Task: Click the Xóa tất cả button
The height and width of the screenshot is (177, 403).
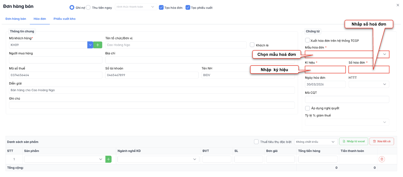Action: pyautogui.click(x=382, y=141)
